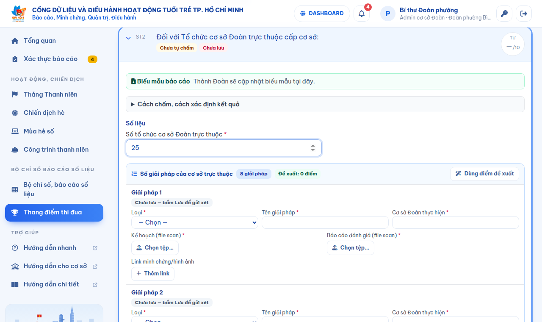Image resolution: width=542 pixels, height=322 pixels.
Task: Click Dùng điểm đề xuất button
Action: click(x=484, y=174)
